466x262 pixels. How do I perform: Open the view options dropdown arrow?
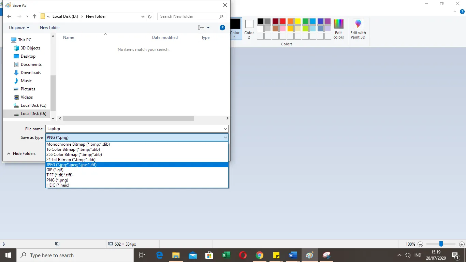[x=208, y=28]
